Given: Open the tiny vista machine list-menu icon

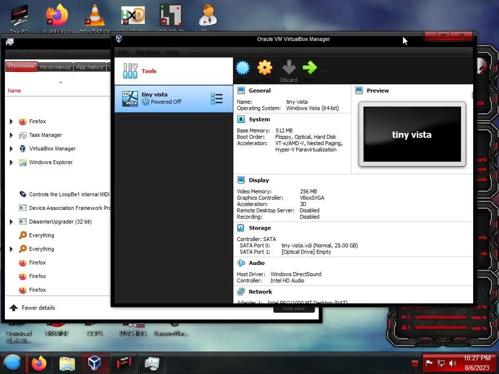Looking at the screenshot, I should (x=217, y=98).
